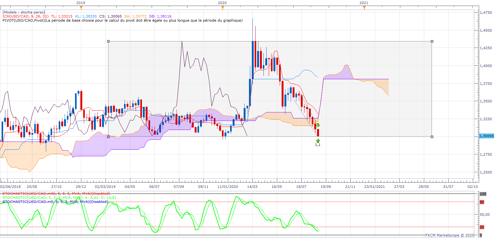Click the 29/12 date on the time axis

(81, 187)
